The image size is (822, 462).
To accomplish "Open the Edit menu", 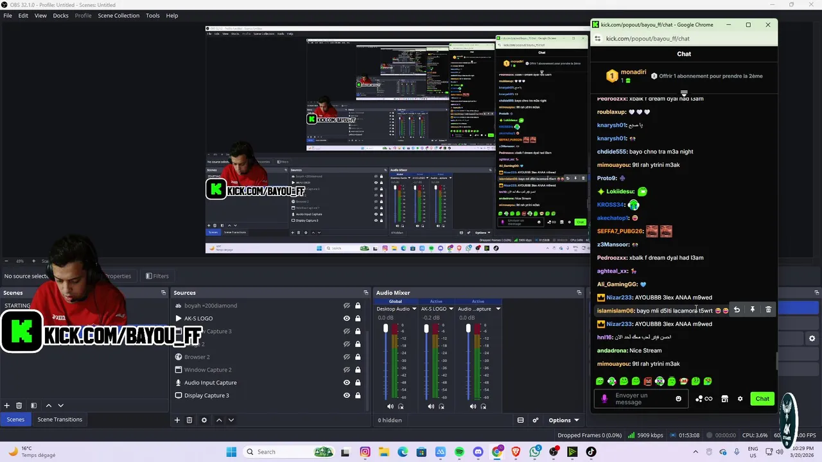I will (23, 15).
